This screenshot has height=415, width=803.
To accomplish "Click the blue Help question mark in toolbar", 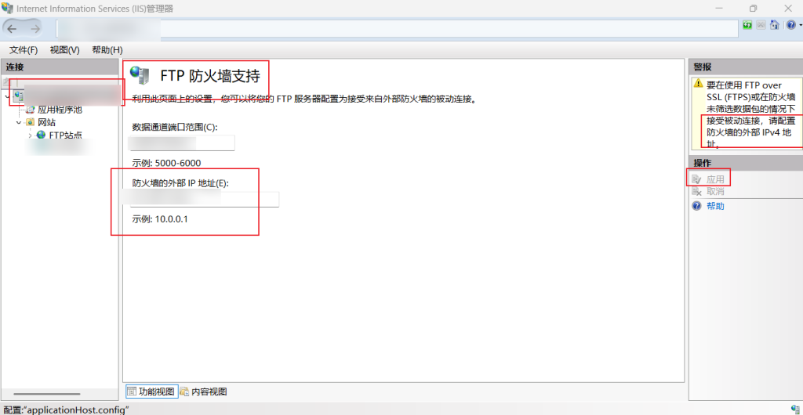I will pos(791,24).
